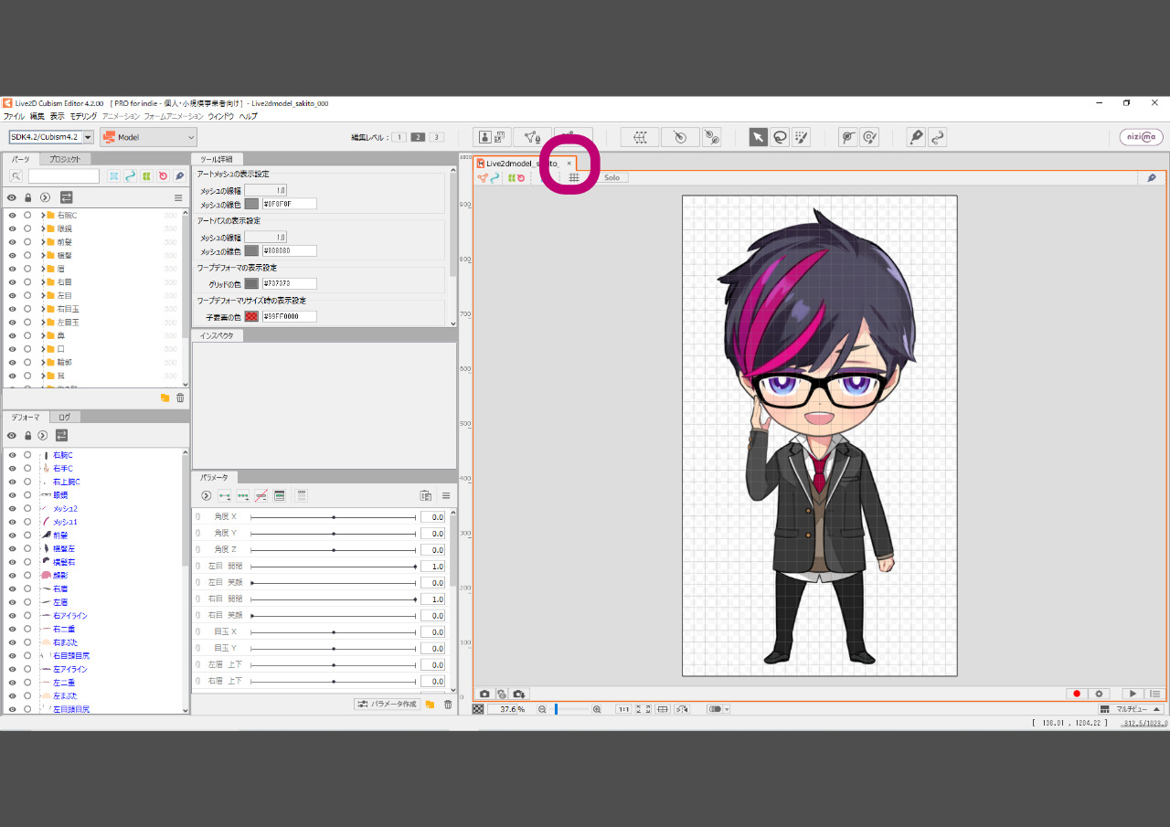Click the search icon in Parts panel

coord(16,175)
